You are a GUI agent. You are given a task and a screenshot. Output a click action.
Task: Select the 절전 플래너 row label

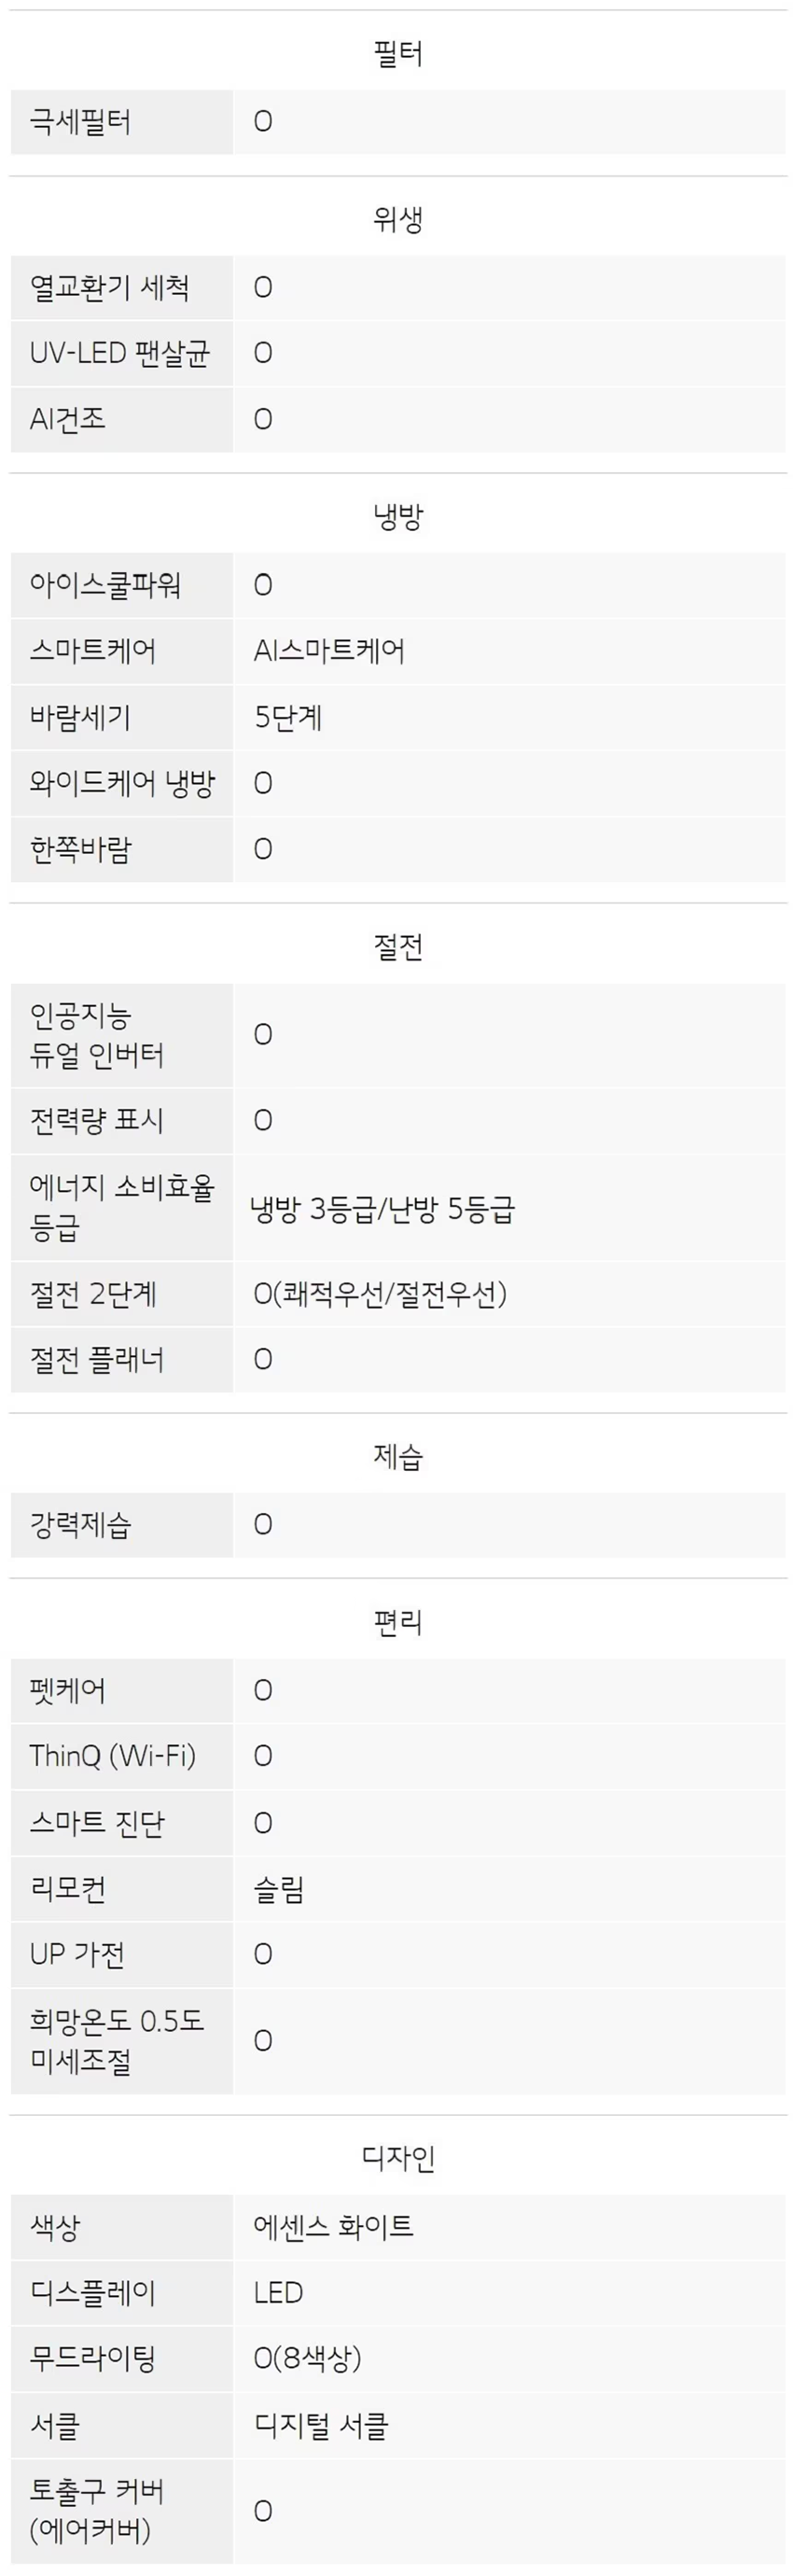96,1360
